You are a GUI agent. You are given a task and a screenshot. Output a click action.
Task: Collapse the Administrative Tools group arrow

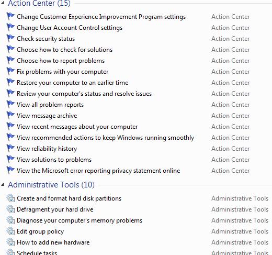(x=3, y=185)
